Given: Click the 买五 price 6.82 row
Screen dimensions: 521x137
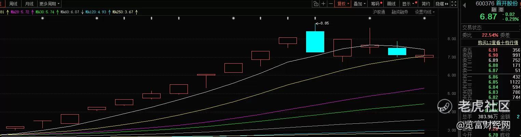Looking at the screenshot, I should point(491,97).
